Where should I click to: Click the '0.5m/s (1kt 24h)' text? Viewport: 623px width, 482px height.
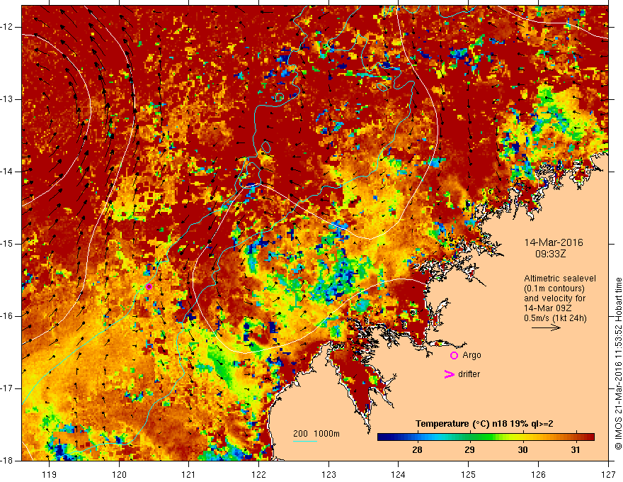coord(555,318)
